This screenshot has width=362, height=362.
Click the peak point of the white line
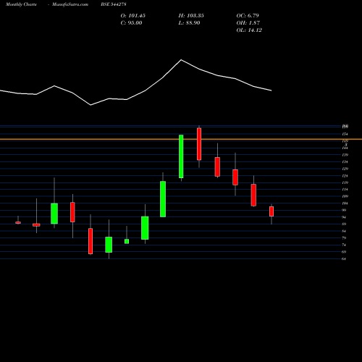pos(181,59)
